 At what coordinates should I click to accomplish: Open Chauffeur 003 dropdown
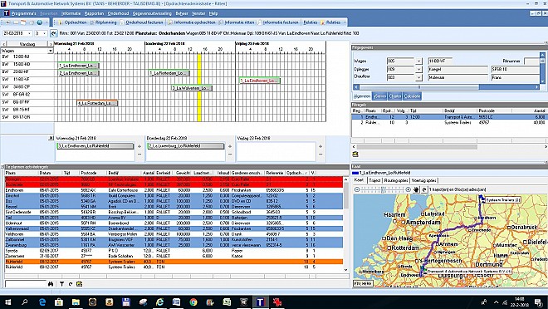click(x=418, y=77)
